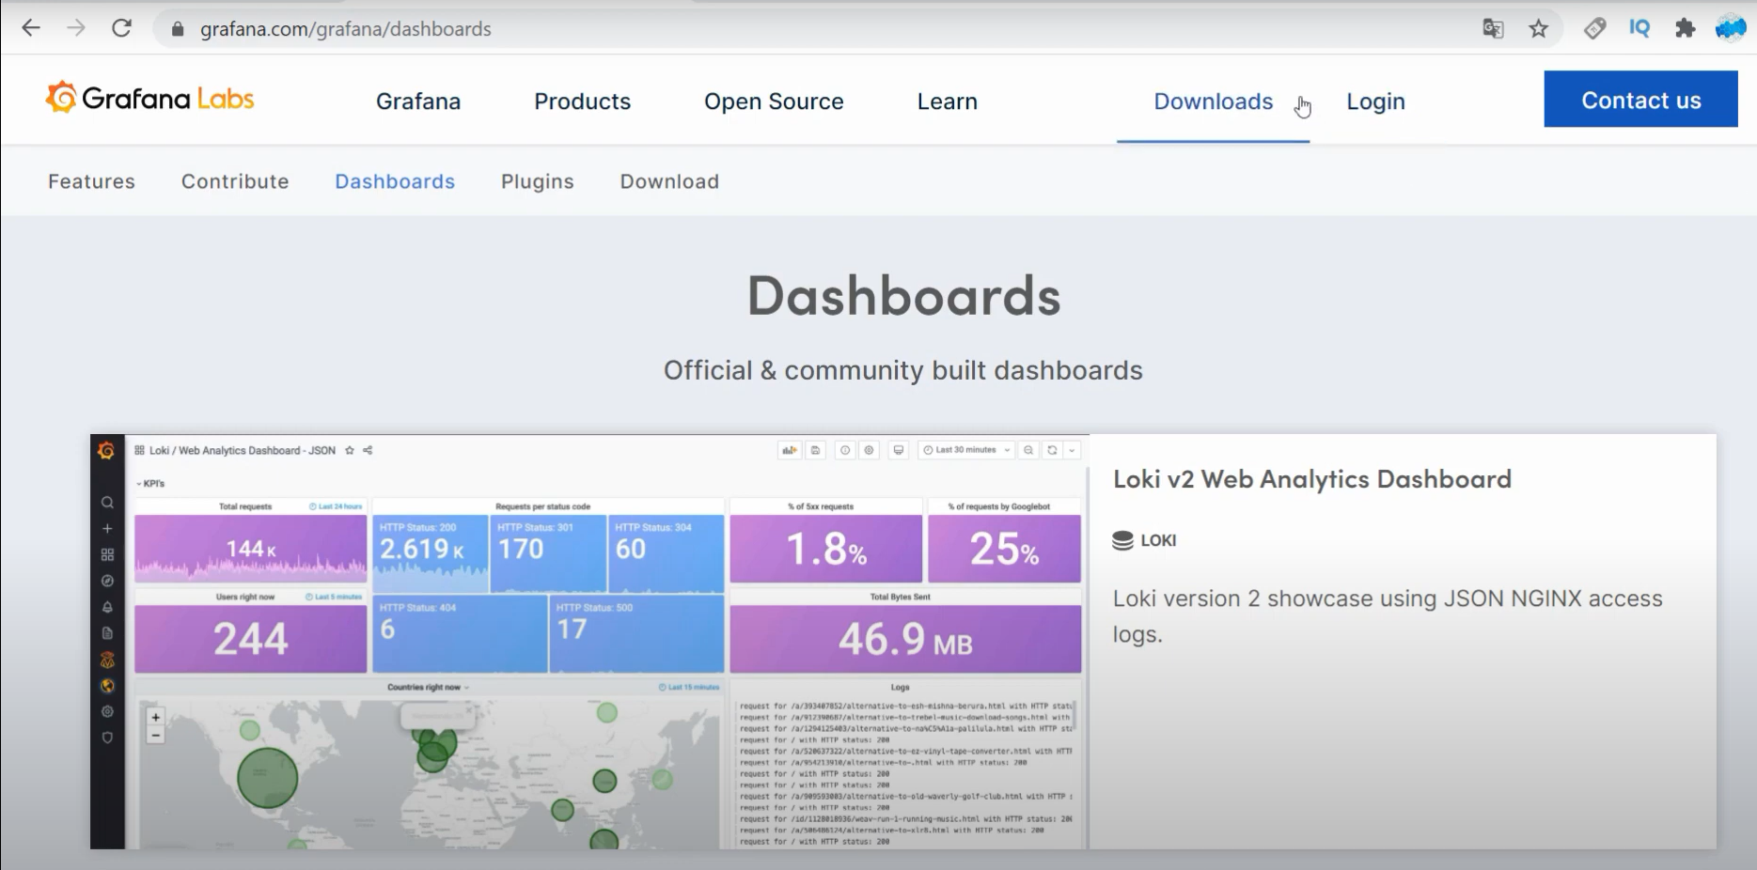Click the 144 K Total requests panel
This screenshot has width=1757, height=870.
[250, 549]
